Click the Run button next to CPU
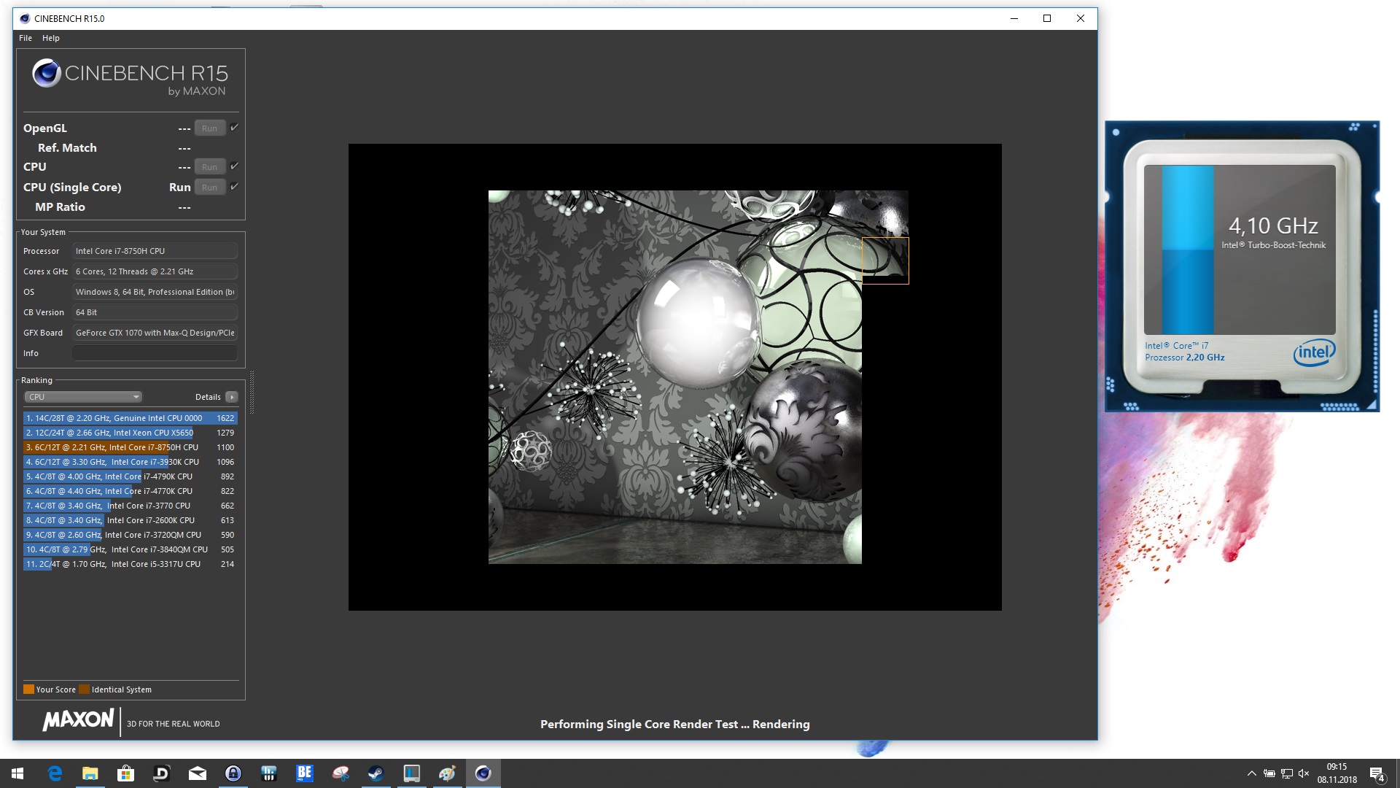Viewport: 1400px width, 788px height. 209,167
